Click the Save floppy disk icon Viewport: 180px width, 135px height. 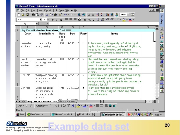tap(28, 15)
